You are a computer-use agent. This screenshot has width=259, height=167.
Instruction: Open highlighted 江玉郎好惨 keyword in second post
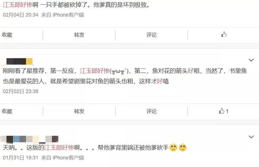95,71
